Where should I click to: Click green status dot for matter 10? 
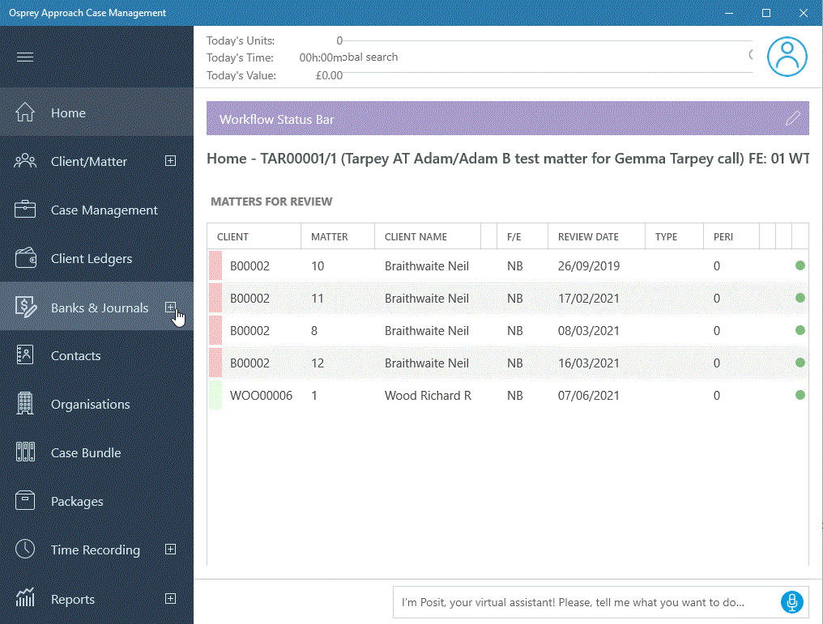[800, 265]
